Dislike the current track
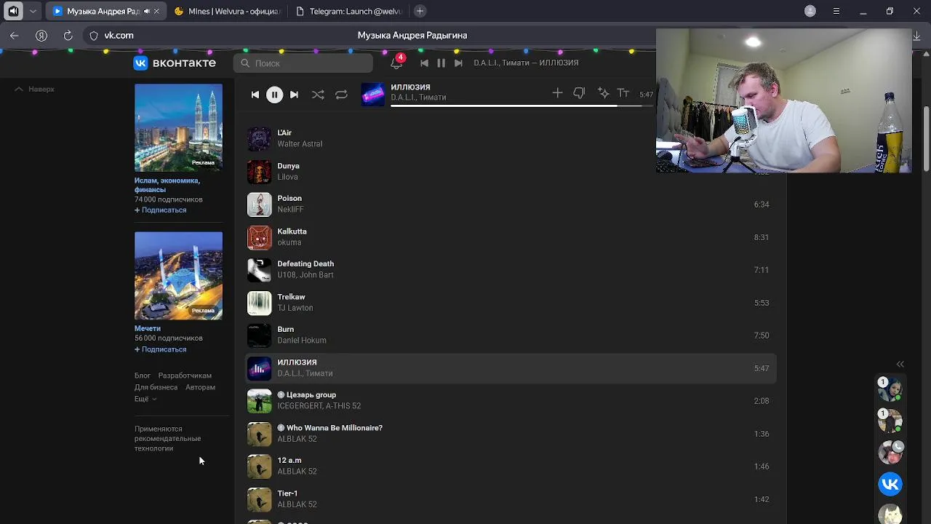931x524 pixels. tap(579, 93)
